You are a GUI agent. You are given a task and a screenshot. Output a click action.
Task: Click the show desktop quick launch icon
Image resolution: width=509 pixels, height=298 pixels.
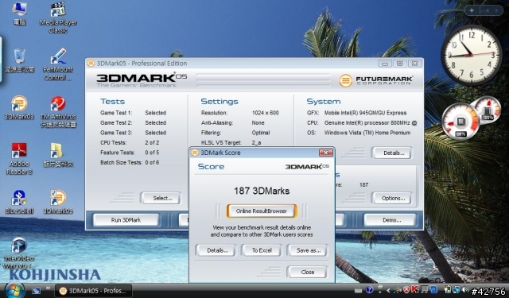36,291
